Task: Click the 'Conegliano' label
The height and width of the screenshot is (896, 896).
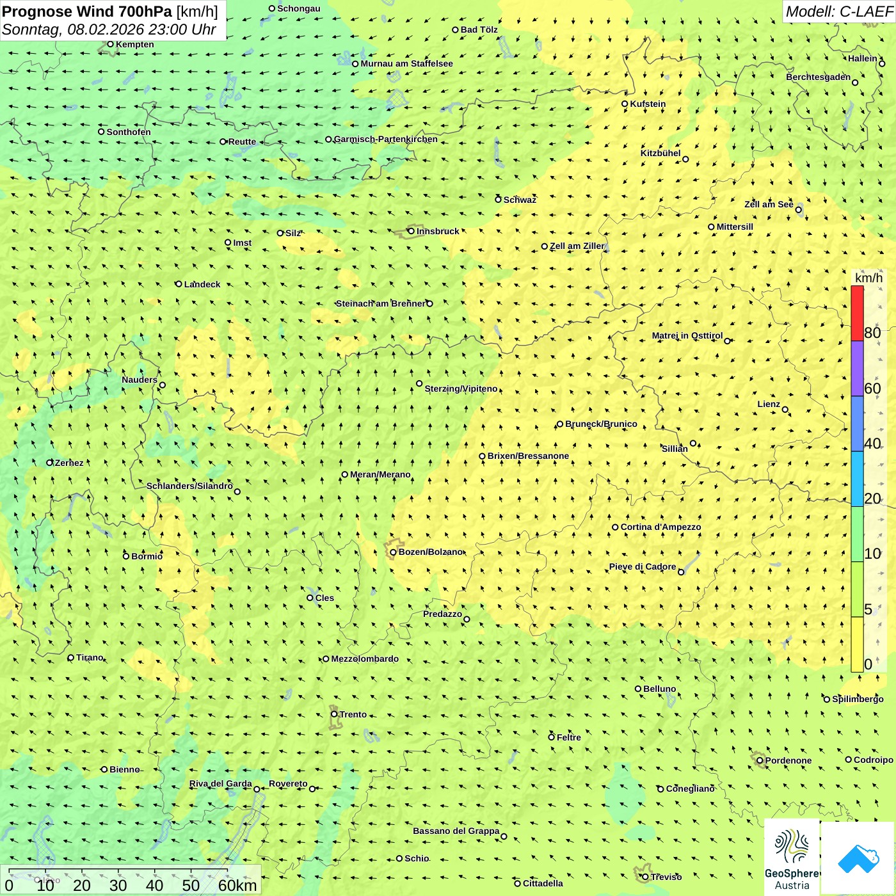Action: click(690, 788)
